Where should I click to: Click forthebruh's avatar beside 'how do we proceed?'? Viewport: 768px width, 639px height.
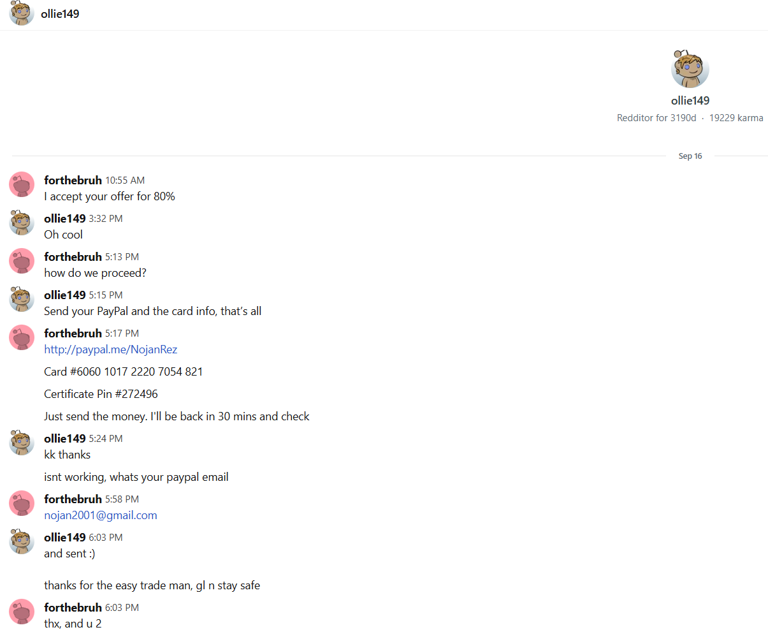pos(22,261)
